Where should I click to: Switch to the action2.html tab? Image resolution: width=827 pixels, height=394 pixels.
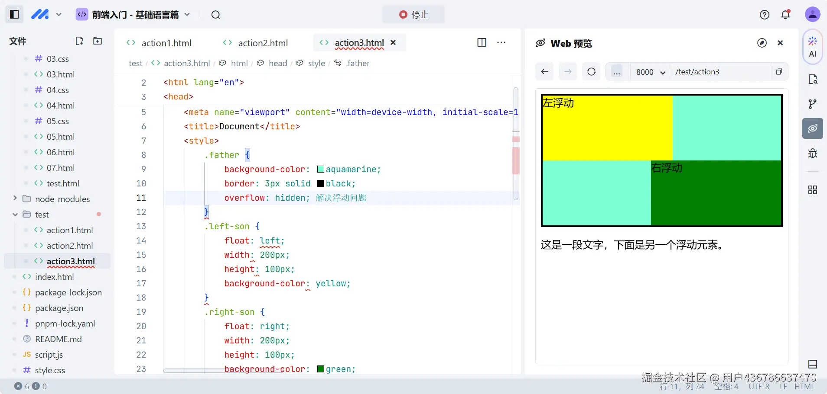tap(263, 42)
